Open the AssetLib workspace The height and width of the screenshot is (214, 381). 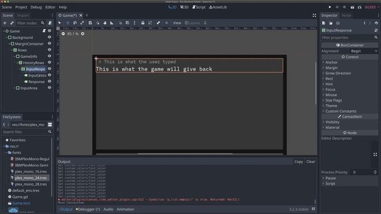(218, 7)
